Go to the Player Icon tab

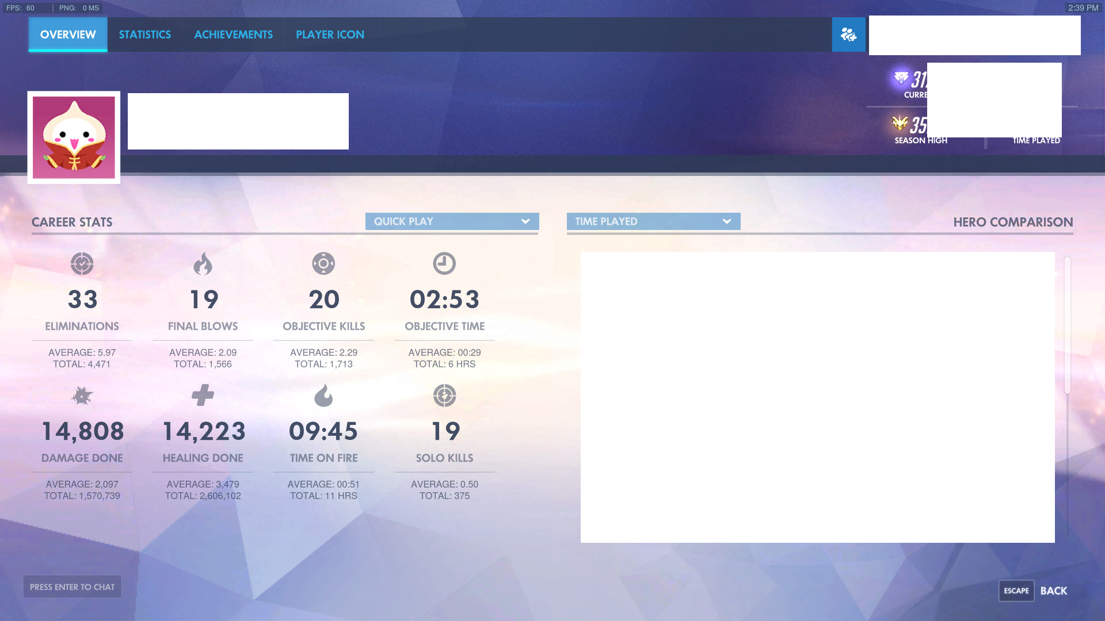[330, 34]
